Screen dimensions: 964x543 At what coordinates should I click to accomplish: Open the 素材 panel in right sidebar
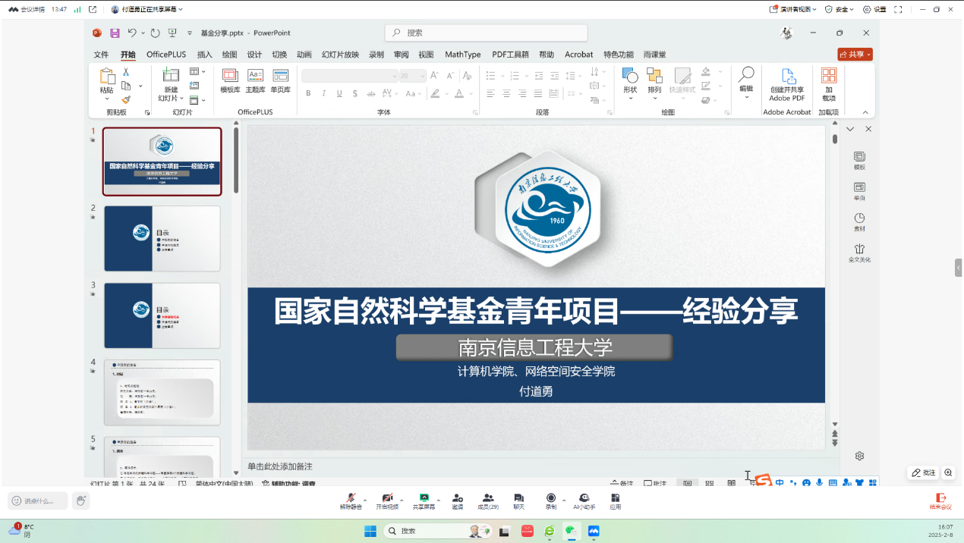tap(859, 222)
